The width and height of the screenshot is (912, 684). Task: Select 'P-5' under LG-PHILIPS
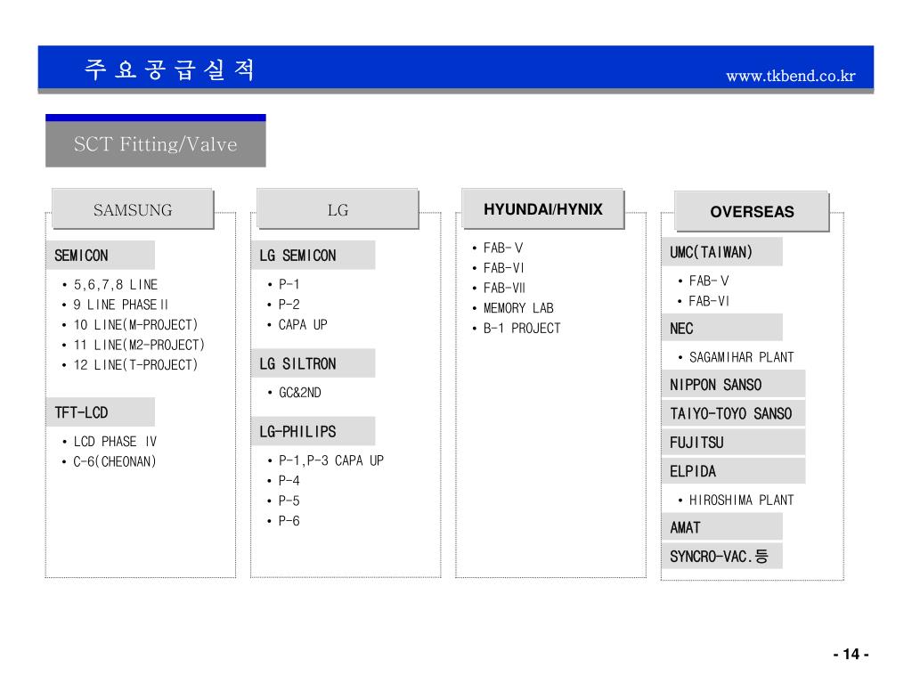pos(289,501)
